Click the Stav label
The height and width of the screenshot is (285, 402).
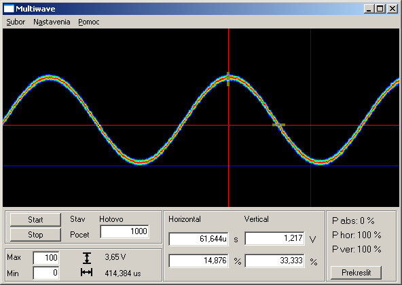click(77, 219)
